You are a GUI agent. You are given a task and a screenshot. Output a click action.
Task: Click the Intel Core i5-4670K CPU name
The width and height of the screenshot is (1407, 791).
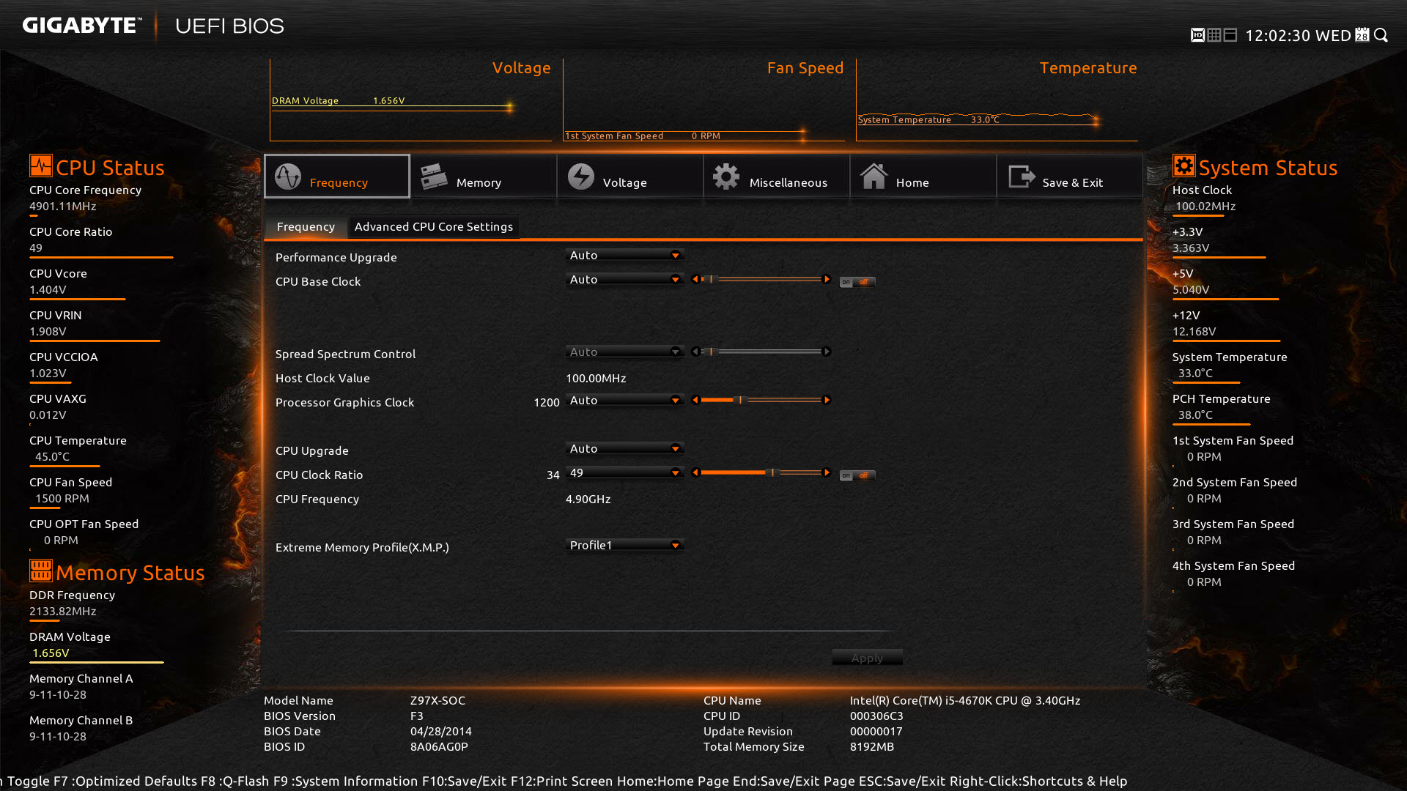point(965,701)
